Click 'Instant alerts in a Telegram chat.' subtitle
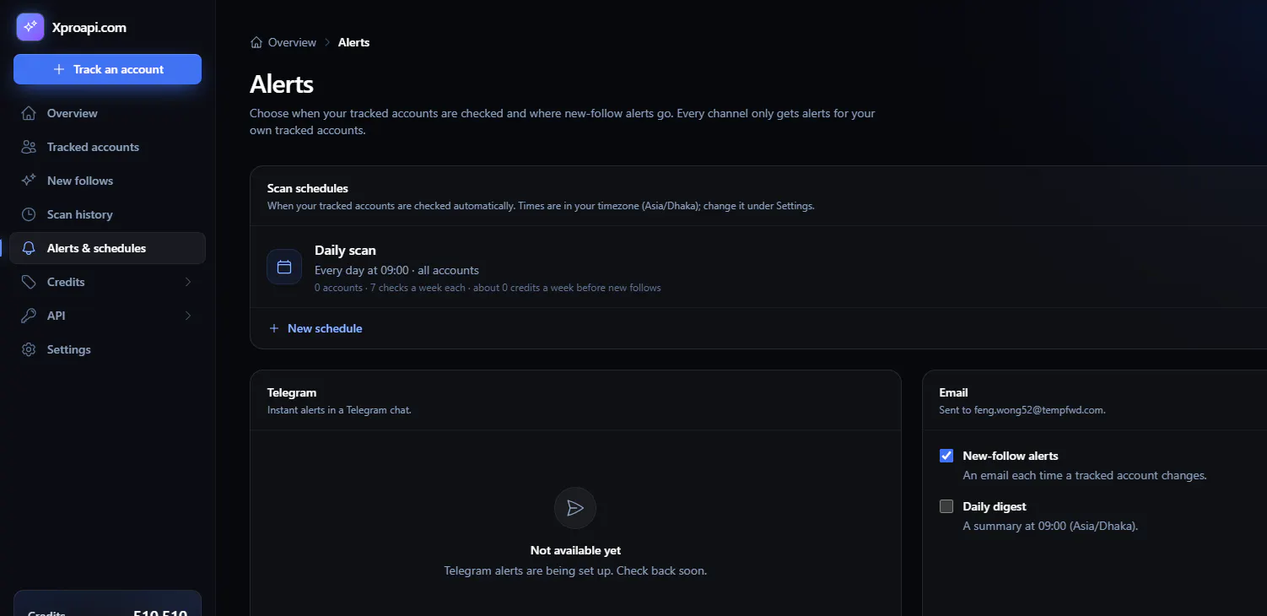Screen dimensions: 1267x616 [x=339, y=410]
